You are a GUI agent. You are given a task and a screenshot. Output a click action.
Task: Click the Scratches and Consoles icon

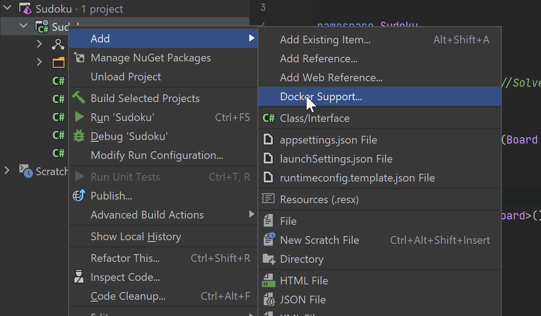26,171
